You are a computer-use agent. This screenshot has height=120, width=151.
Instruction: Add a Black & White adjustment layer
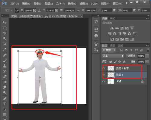point(120,34)
